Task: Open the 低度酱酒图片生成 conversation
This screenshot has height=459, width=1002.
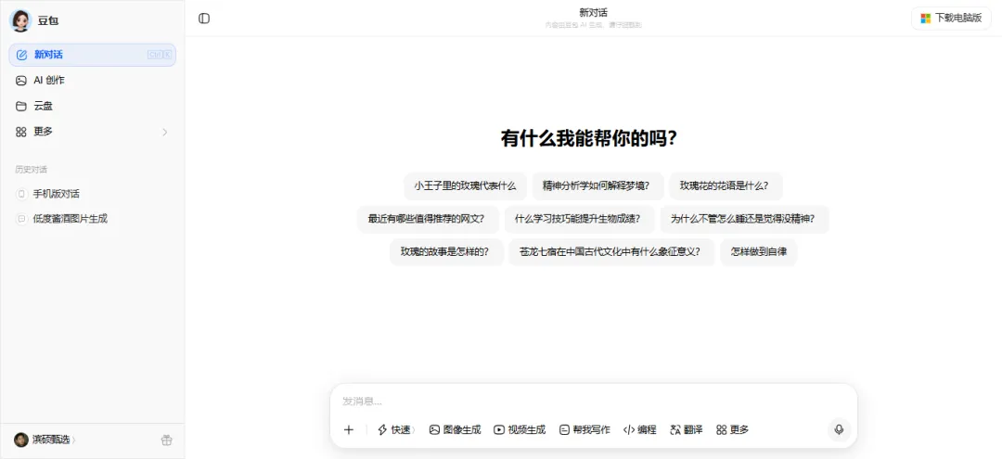Action: click(x=92, y=218)
